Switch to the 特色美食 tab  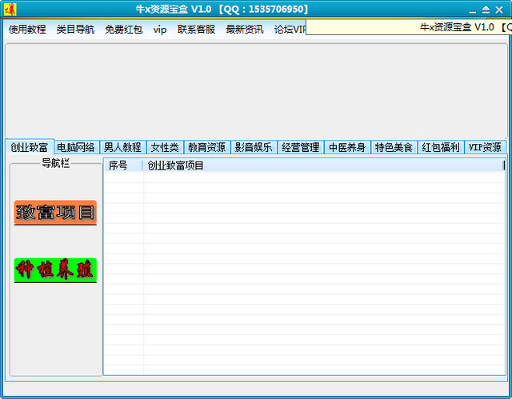394,147
